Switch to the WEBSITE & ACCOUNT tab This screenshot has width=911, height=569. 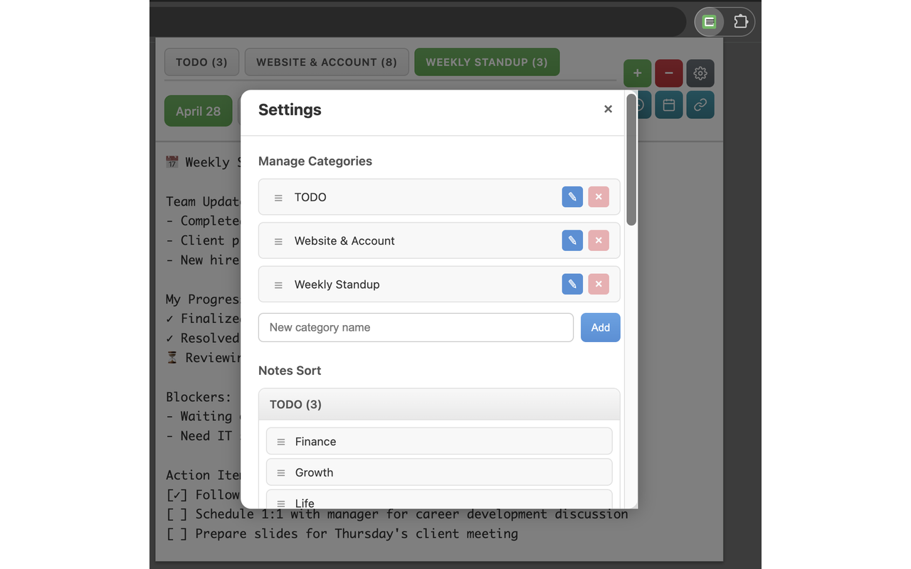point(327,62)
